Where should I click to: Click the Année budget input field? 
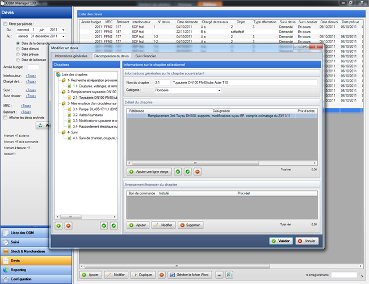coord(33,66)
